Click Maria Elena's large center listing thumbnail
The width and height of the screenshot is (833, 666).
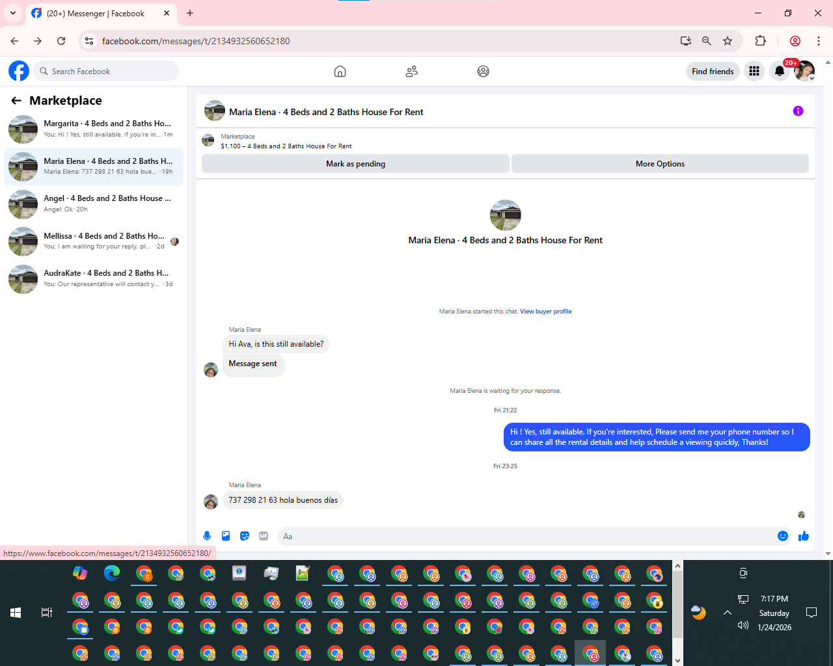click(x=505, y=215)
